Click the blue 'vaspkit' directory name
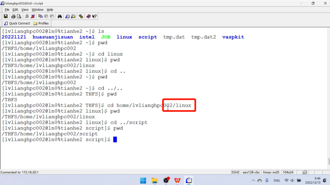This screenshot has width=330, height=185. click(233, 37)
